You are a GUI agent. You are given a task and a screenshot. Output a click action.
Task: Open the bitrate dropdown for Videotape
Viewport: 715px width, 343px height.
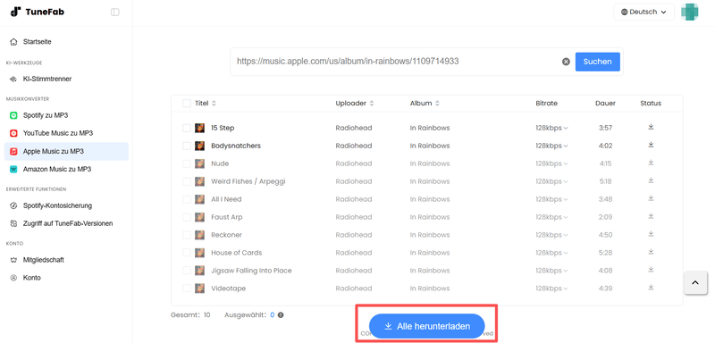[x=551, y=289]
